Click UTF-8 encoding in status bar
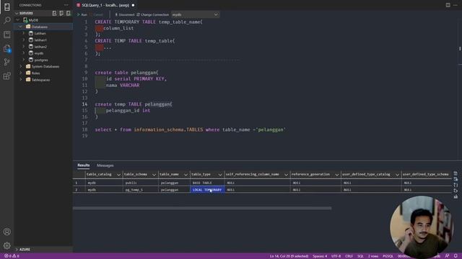The height and width of the screenshot is (259, 462). 336,256
